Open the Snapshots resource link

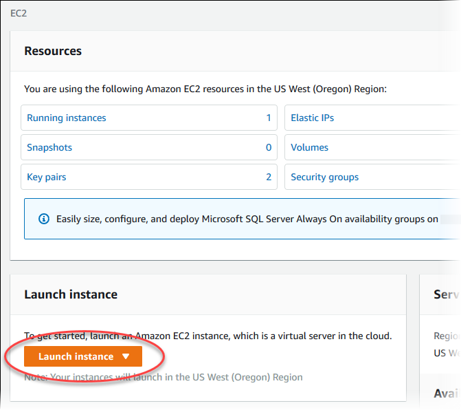point(49,147)
